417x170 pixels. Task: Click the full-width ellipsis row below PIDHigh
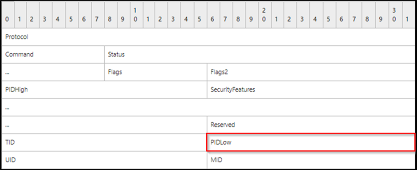(x=208, y=107)
